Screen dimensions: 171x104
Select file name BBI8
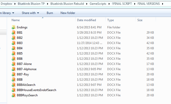[x=20, y=80]
